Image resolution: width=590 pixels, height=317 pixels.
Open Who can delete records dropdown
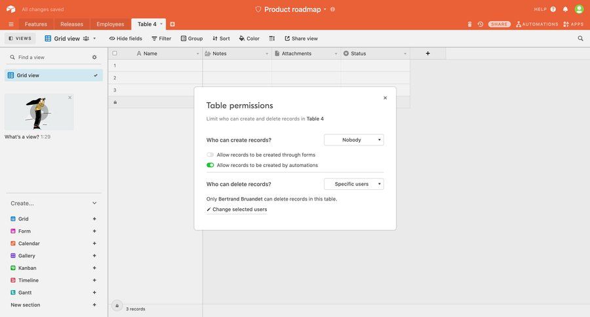pos(354,184)
